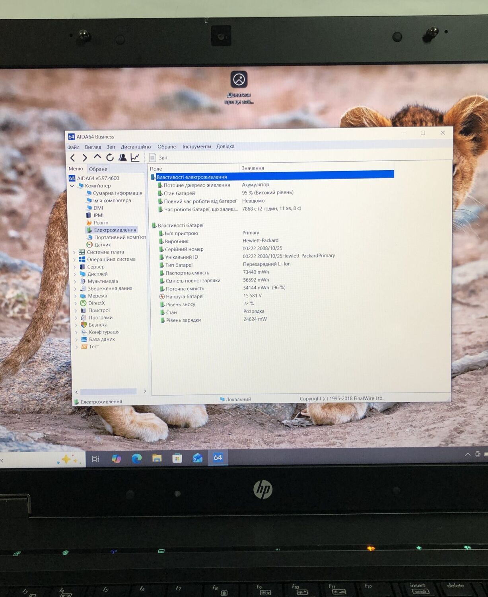Switch to the Обране tab
Screen dimensions: 488x597
[x=98, y=169]
